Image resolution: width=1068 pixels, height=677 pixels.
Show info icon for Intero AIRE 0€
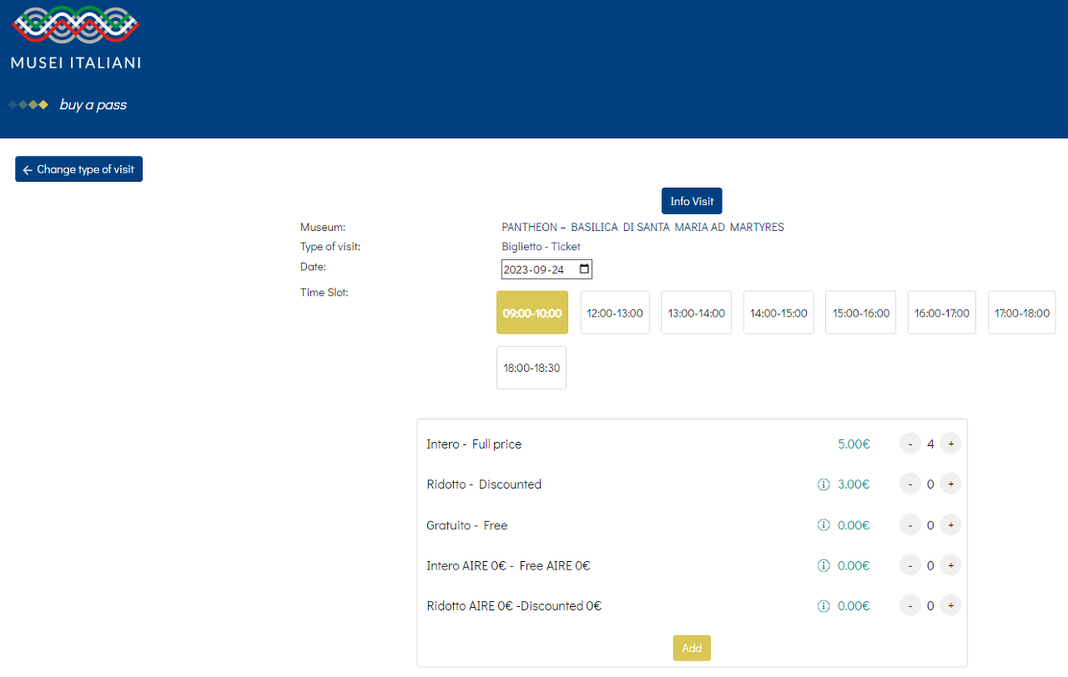pyautogui.click(x=824, y=565)
